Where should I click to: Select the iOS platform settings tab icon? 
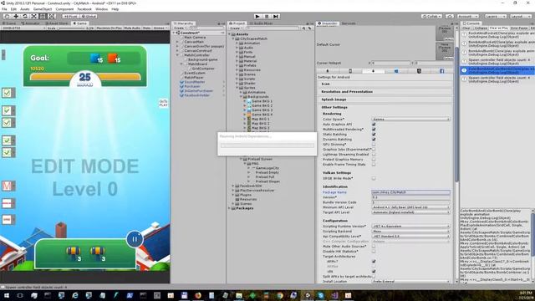coord(350,71)
